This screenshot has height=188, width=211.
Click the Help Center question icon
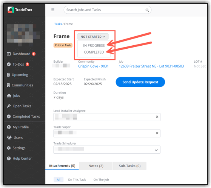[x=9, y=159]
